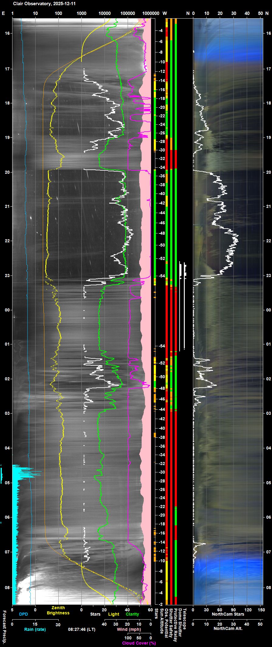Screen dimensions: 272x647
Task: Select the NorthCam Stars axis label
Action: tap(228, 614)
